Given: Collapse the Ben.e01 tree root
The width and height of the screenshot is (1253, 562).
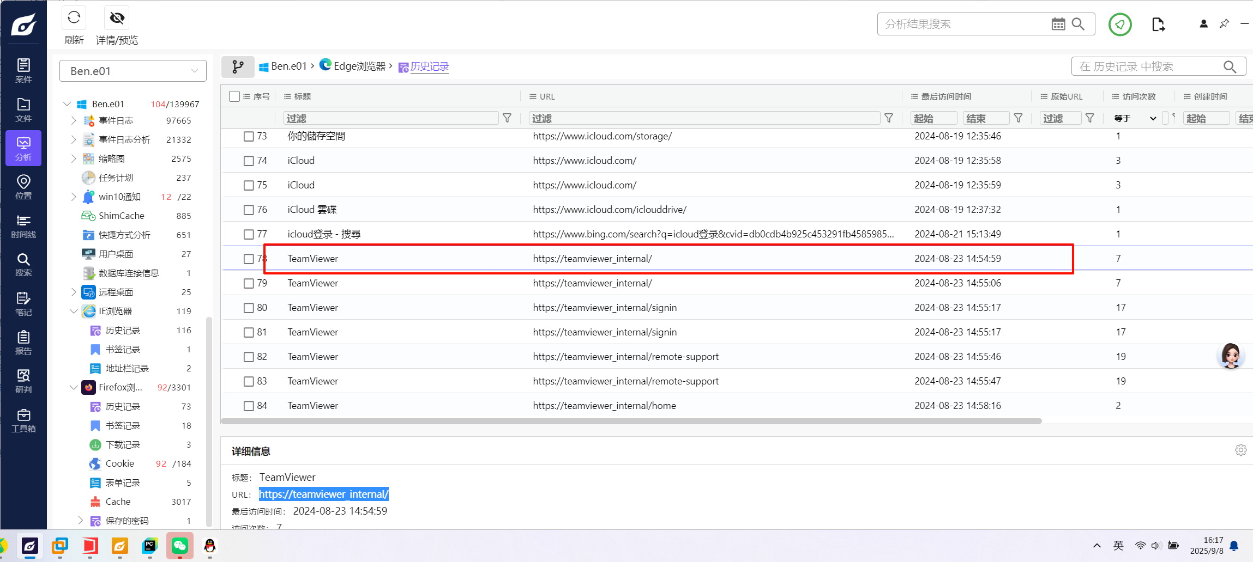Looking at the screenshot, I should 67,103.
